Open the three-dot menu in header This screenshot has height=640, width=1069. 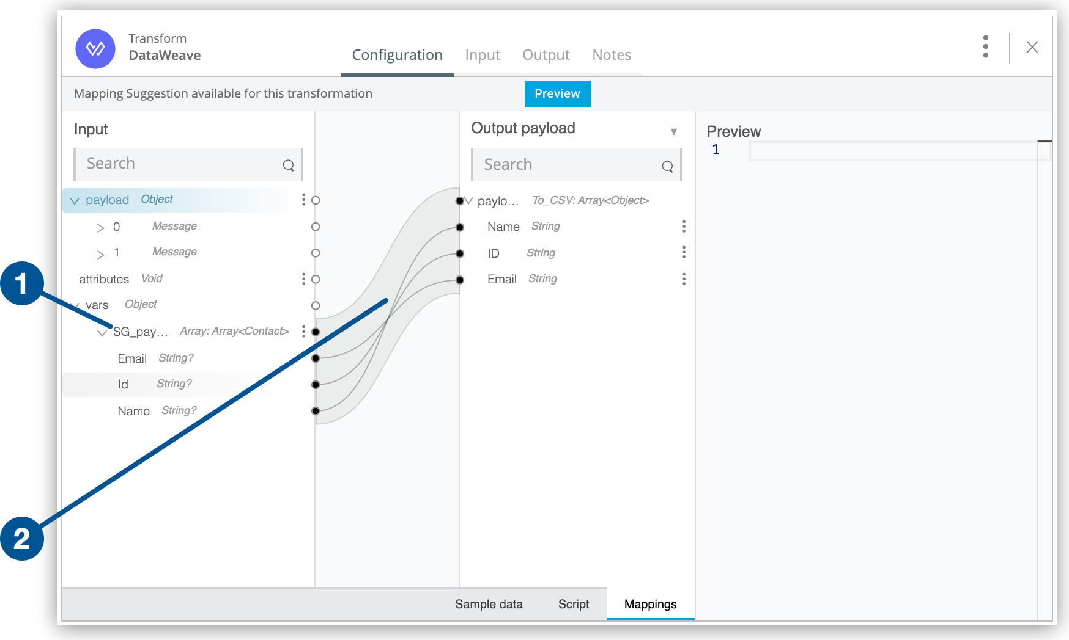985,46
